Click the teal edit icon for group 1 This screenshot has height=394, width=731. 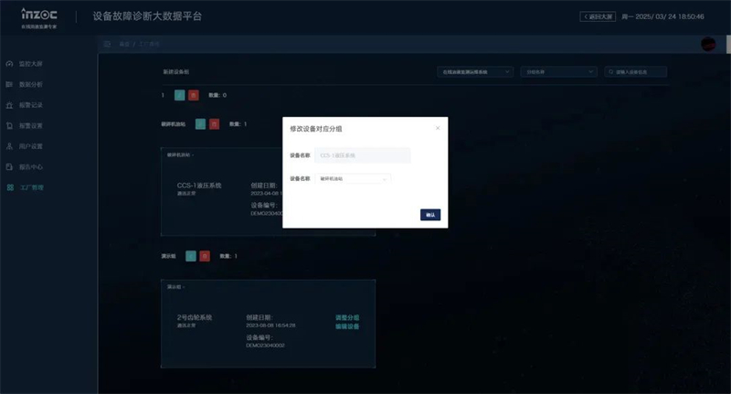[x=180, y=95]
